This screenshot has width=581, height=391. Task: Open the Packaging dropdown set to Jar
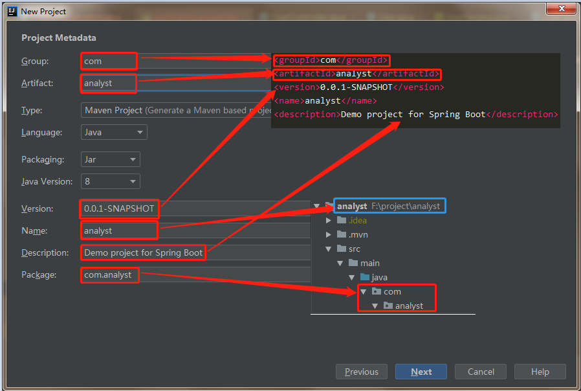[x=111, y=159]
